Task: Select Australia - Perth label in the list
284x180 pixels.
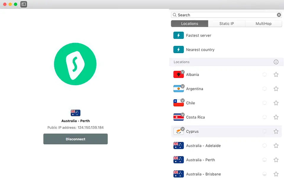Action: tap(200, 160)
